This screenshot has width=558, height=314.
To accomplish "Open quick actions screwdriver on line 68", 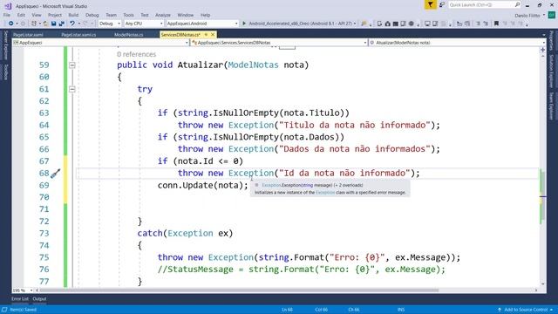I will pyautogui.click(x=55, y=174).
